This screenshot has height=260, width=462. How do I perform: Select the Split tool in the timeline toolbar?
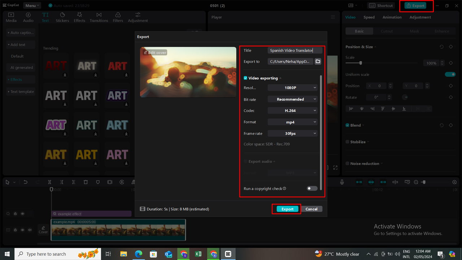click(49, 182)
